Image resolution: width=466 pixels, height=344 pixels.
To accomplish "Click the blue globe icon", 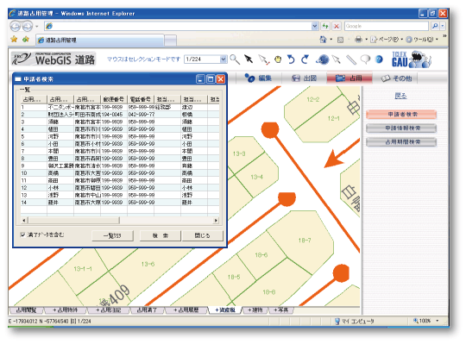I will click(x=323, y=59).
